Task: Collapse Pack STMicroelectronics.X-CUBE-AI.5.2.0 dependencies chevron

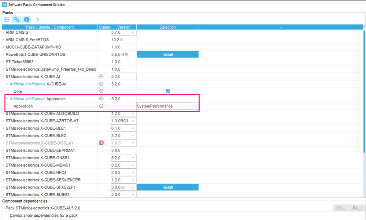Action: pyautogui.click(x=3, y=208)
